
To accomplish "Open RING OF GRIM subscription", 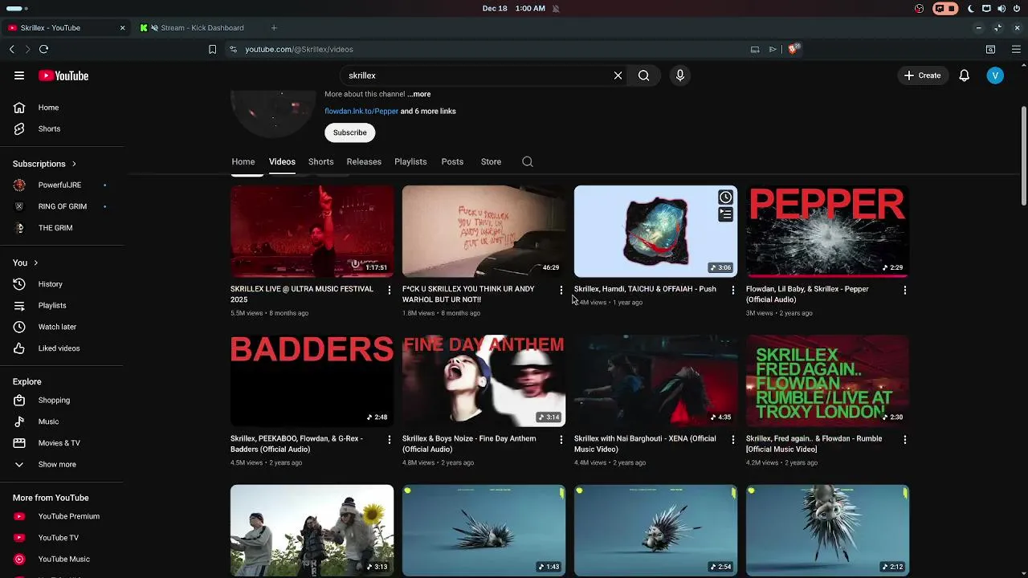I will (62, 206).
